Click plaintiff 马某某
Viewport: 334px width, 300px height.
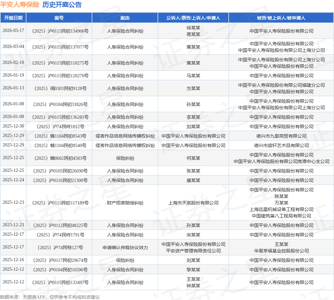193,76
